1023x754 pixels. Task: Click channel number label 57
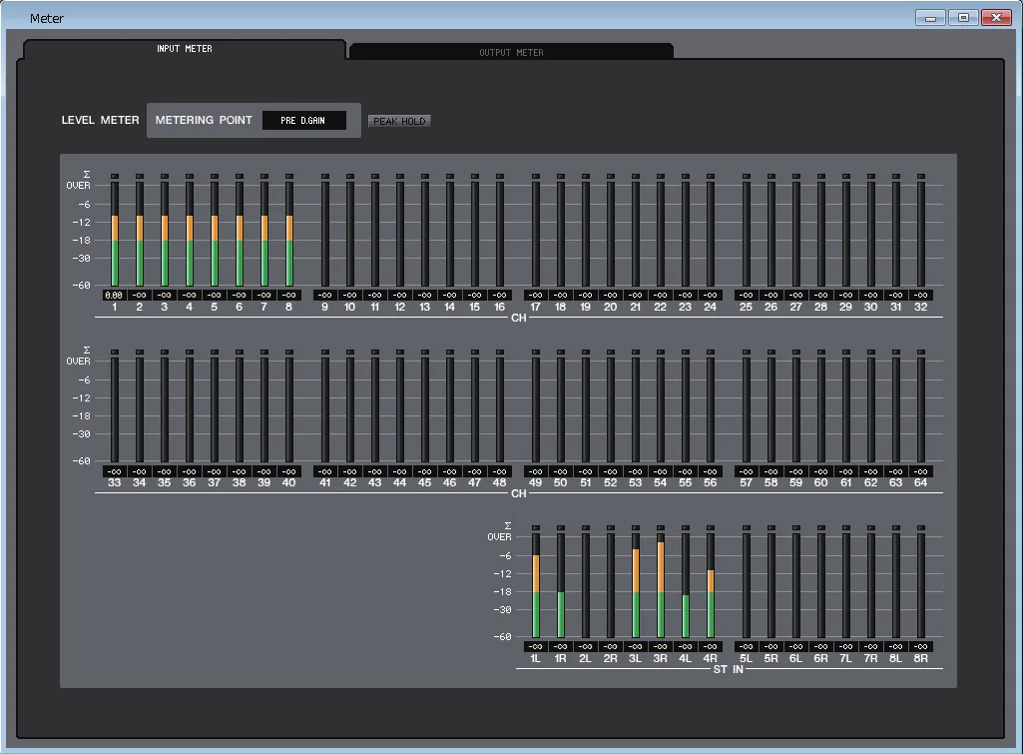pos(746,482)
